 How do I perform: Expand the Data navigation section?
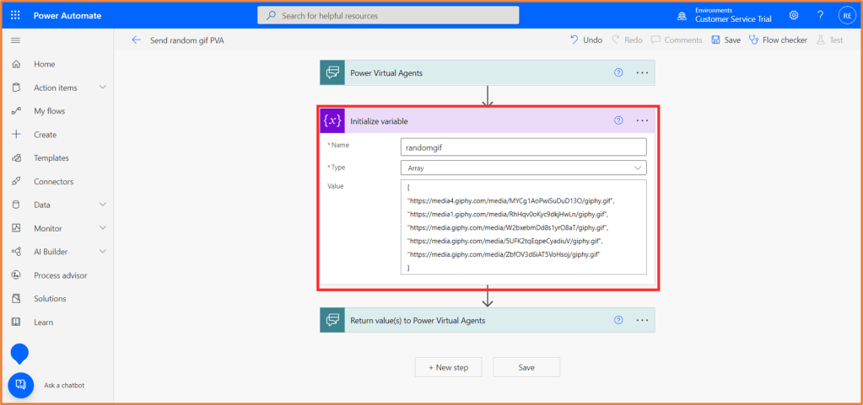click(x=103, y=205)
